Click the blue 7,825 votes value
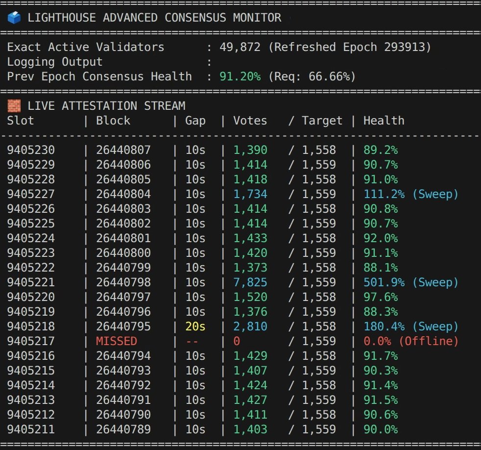The width and height of the screenshot is (481, 450). [250, 283]
